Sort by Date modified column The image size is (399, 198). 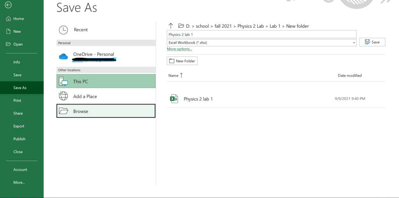coord(350,76)
